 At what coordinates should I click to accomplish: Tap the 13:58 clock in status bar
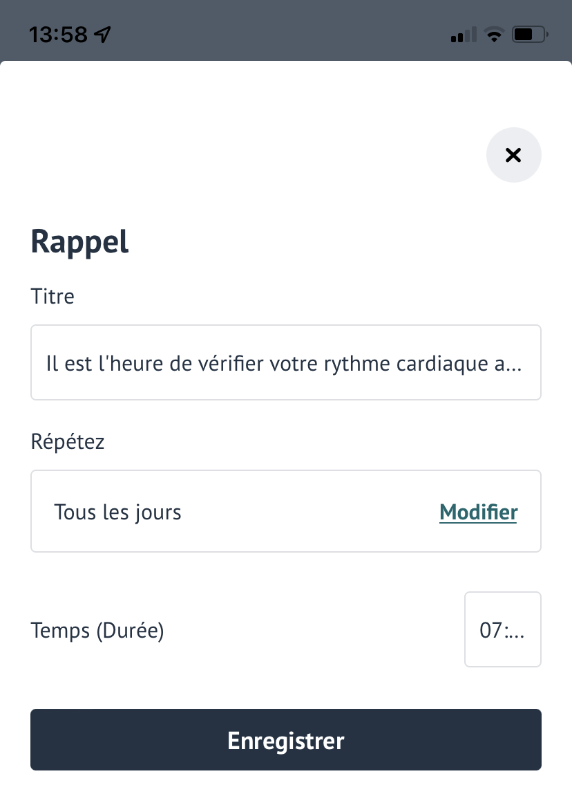click(58, 35)
